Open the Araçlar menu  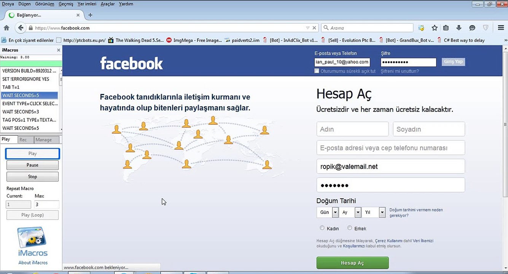point(108,4)
